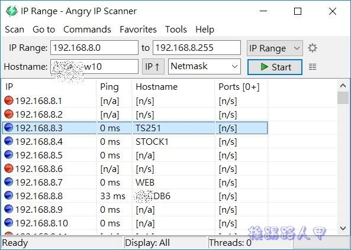Open the preferences gear icon

313,48
